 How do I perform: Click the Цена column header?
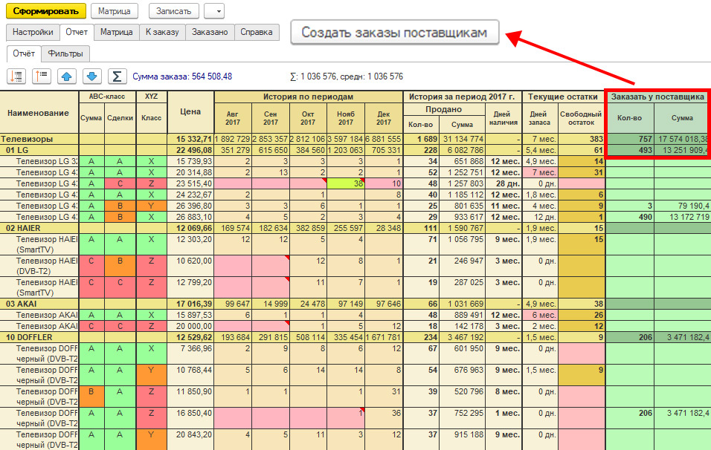[190, 112]
